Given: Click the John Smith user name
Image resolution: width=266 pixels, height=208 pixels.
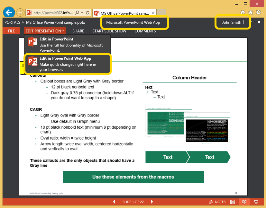Looking at the screenshot, I should pyautogui.click(x=232, y=22).
